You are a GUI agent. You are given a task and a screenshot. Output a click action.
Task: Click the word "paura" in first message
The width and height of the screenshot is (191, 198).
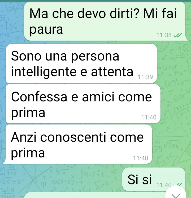pyautogui.click(x=46, y=29)
